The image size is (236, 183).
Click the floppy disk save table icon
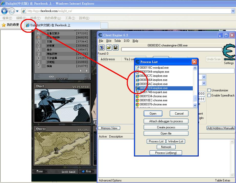116,48
